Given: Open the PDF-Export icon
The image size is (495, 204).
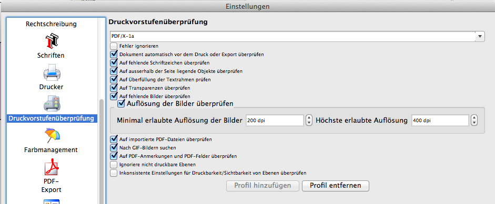Looking at the screenshot, I should pos(52,167).
